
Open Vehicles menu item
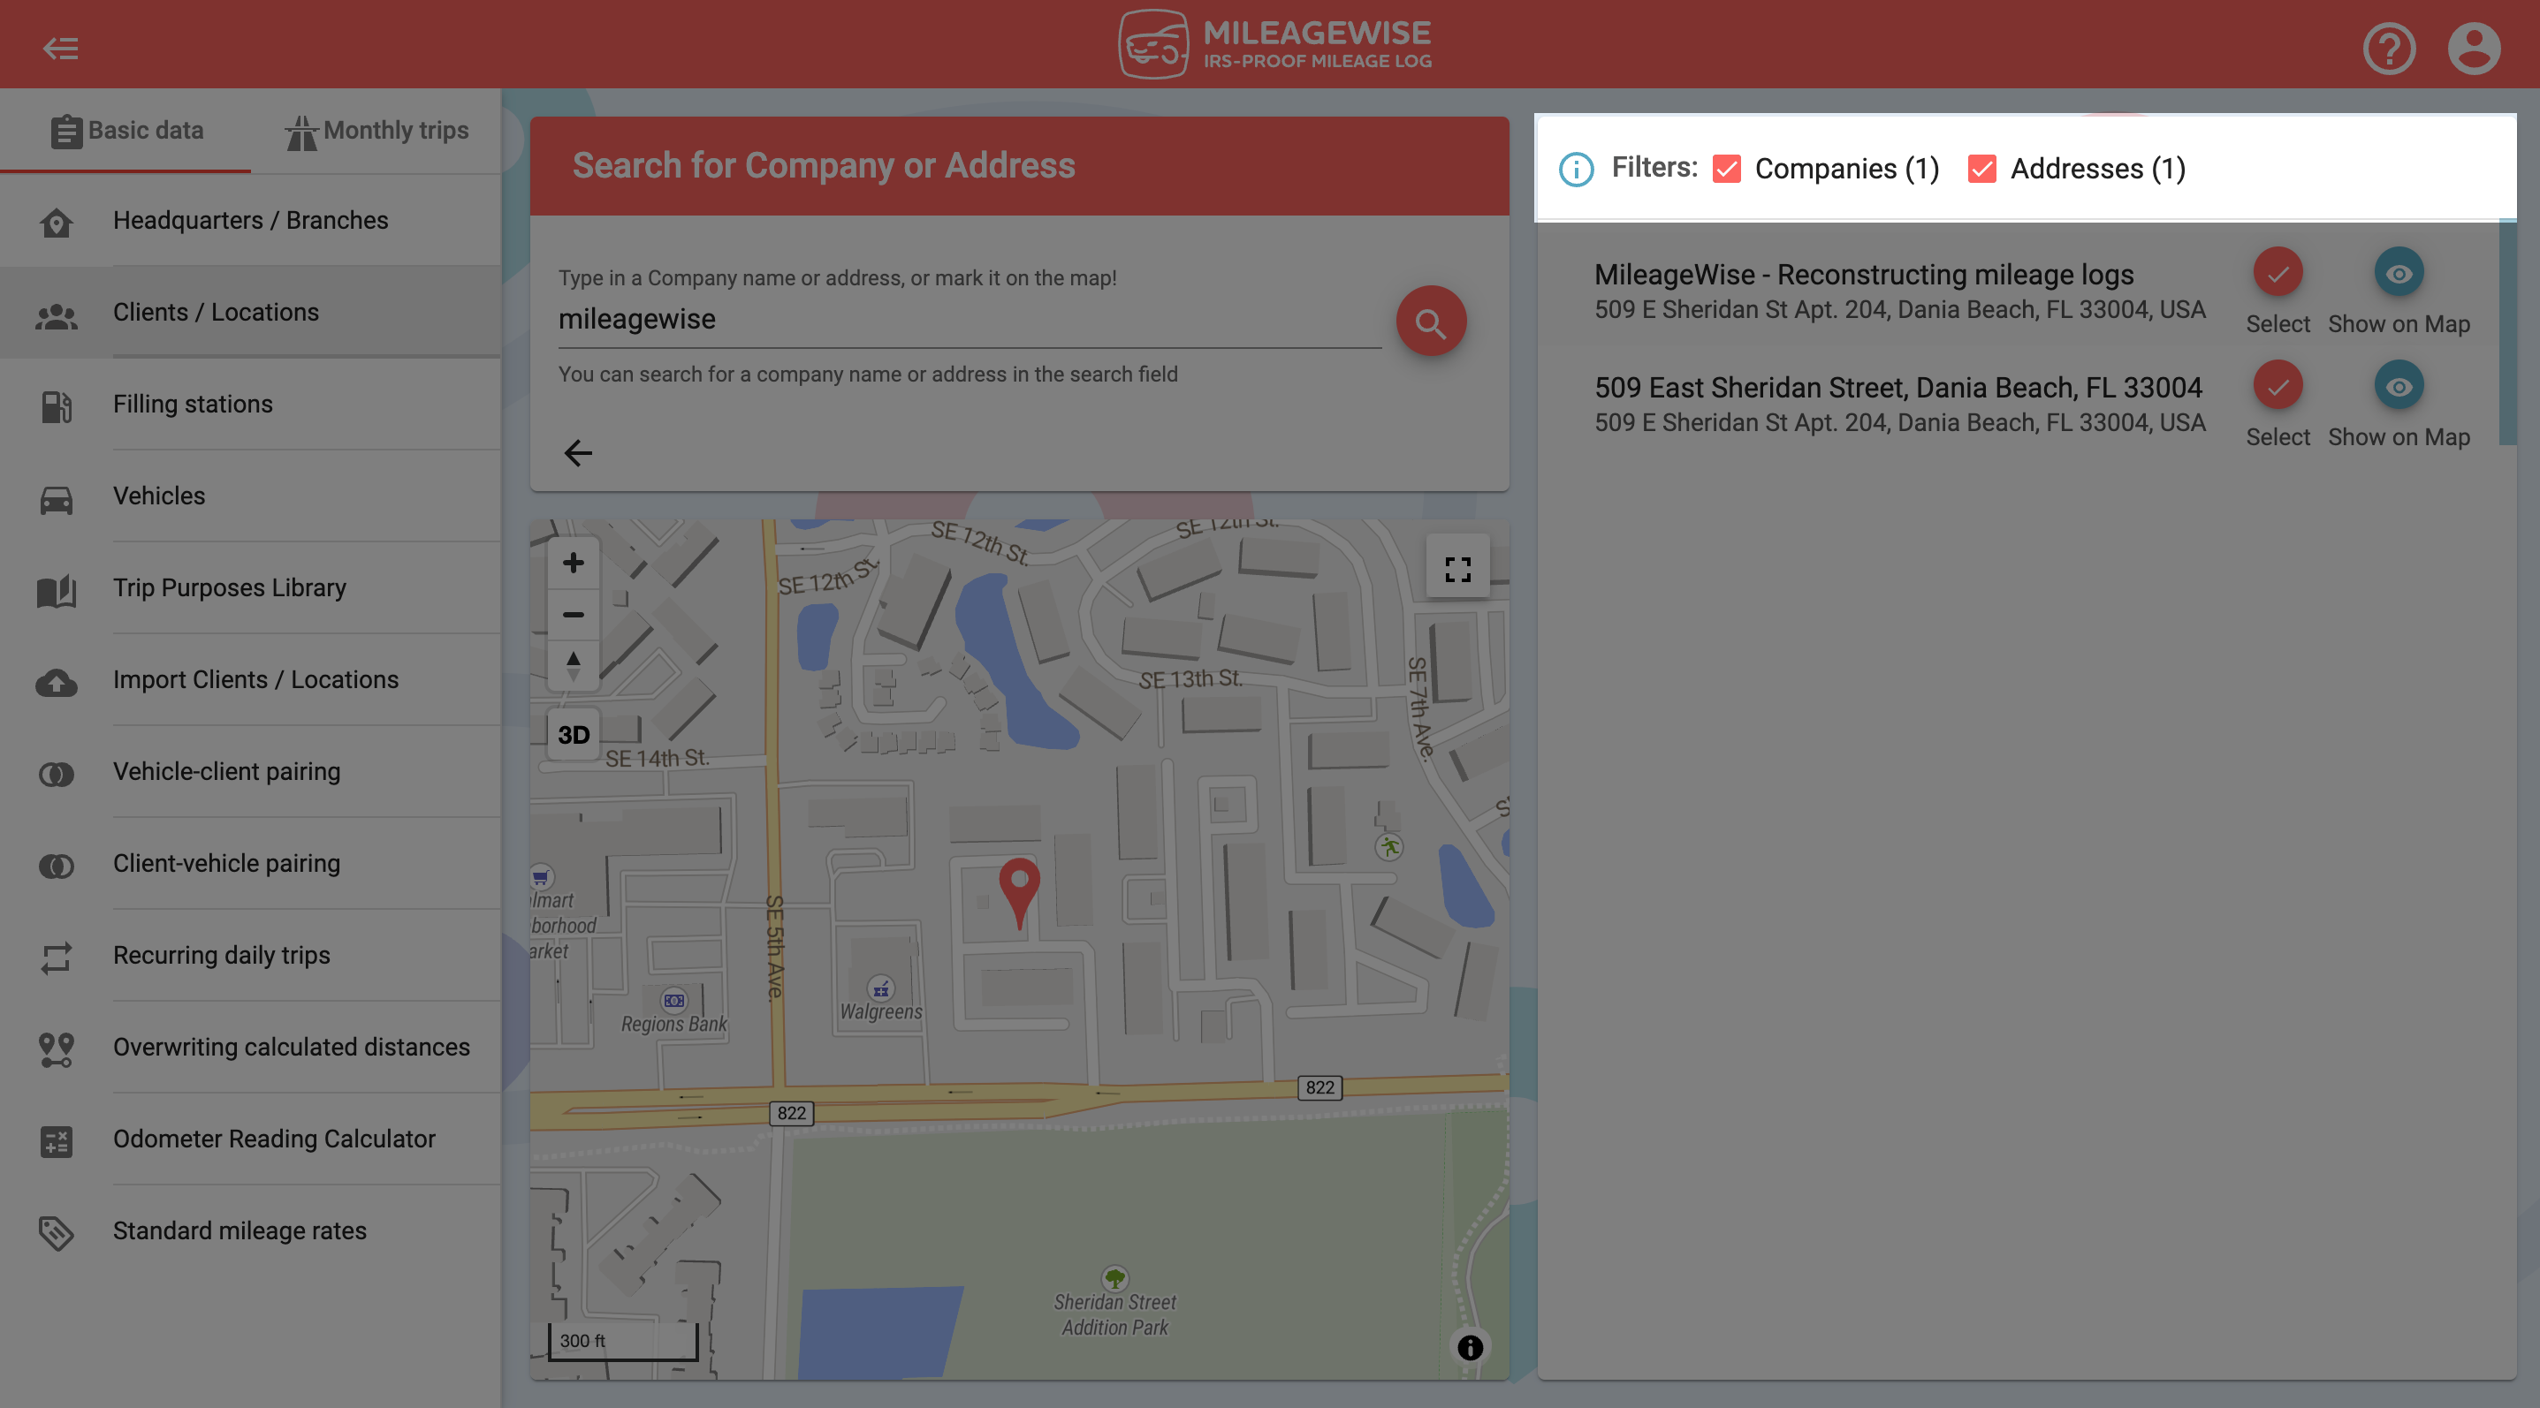[250, 496]
